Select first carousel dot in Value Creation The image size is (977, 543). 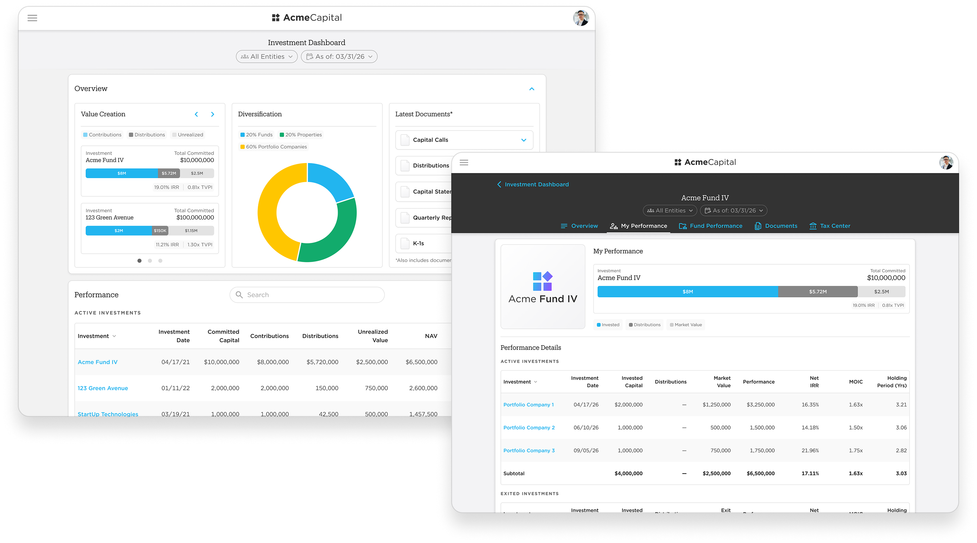(140, 261)
